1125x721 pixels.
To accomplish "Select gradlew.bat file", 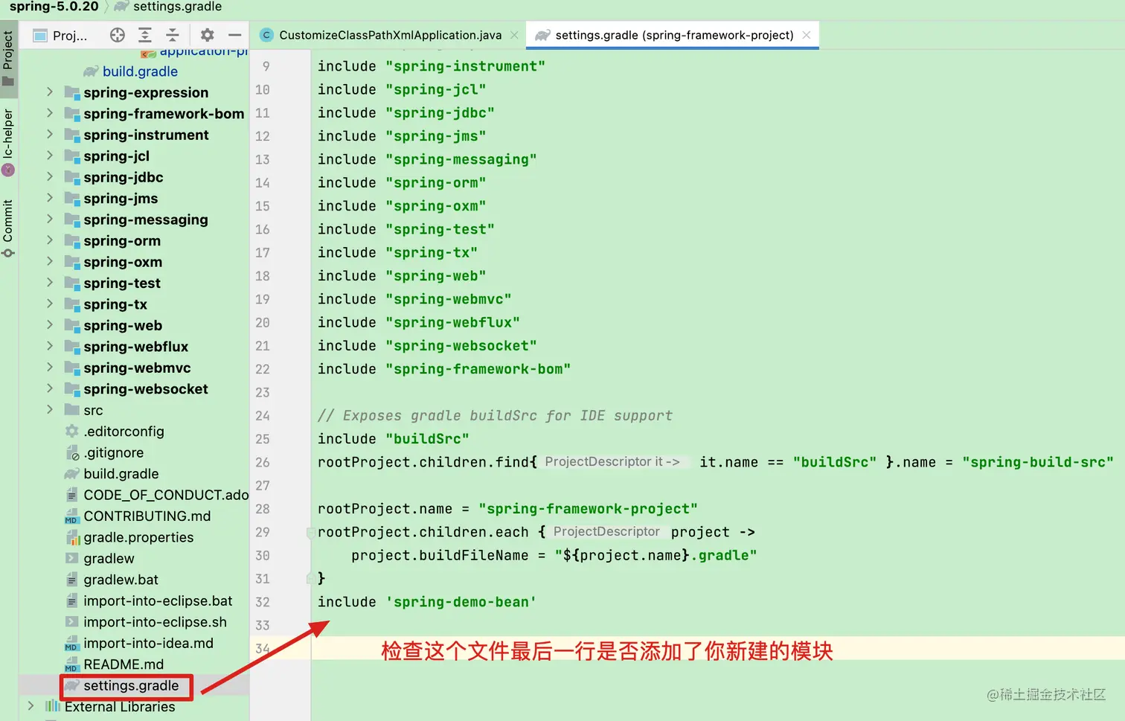I will pyautogui.click(x=121, y=580).
